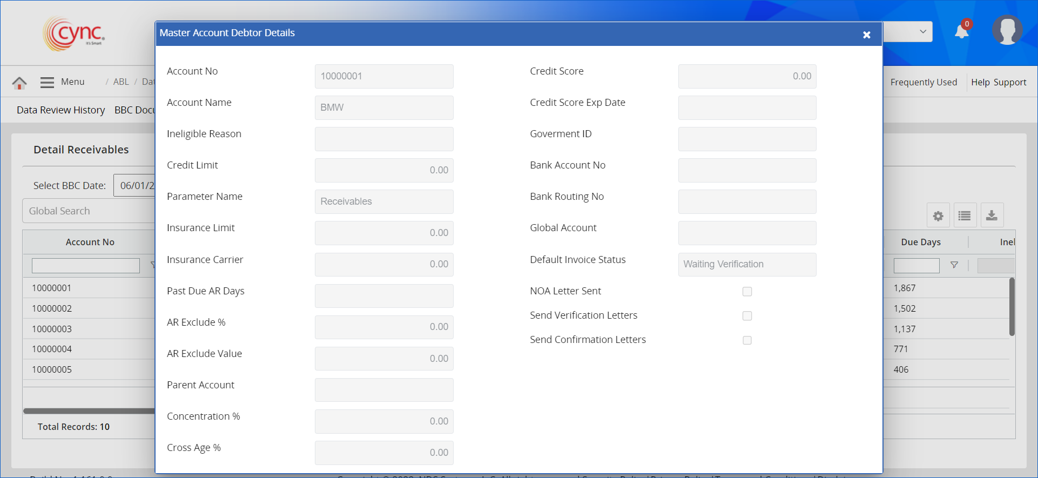This screenshot has height=478, width=1038.
Task: Click the user profile avatar
Action: [x=1007, y=30]
